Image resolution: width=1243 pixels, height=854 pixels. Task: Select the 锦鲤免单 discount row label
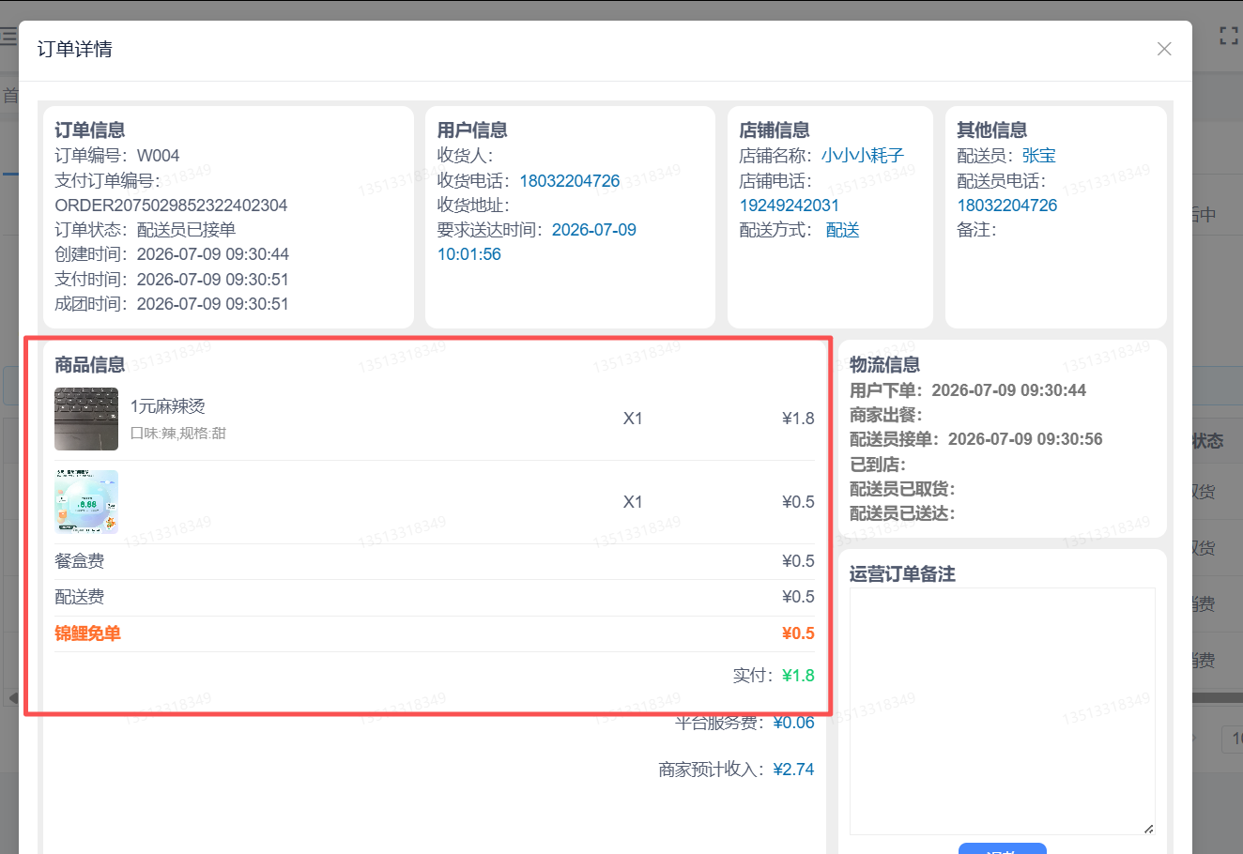[x=87, y=633]
